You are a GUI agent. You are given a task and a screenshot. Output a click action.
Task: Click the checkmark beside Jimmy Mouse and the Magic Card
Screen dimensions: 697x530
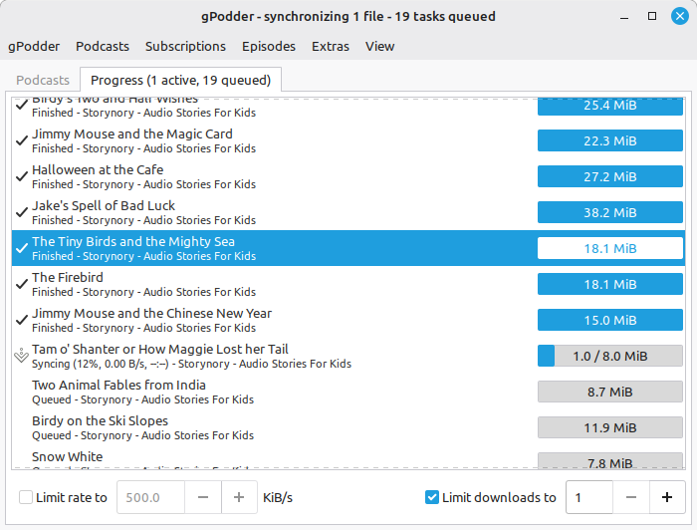(x=21, y=140)
